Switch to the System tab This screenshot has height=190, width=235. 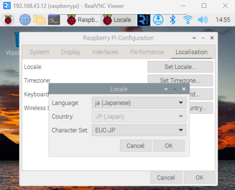pyautogui.click(x=39, y=52)
